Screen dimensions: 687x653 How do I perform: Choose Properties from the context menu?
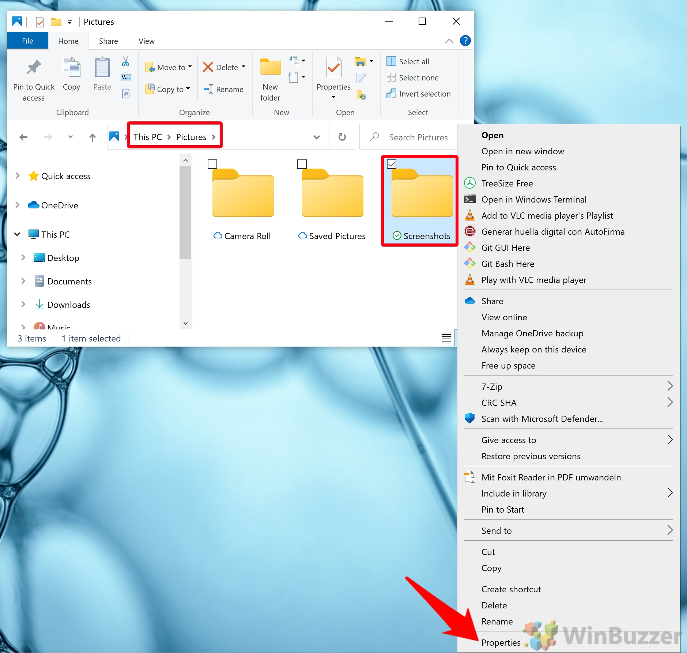pyautogui.click(x=501, y=642)
